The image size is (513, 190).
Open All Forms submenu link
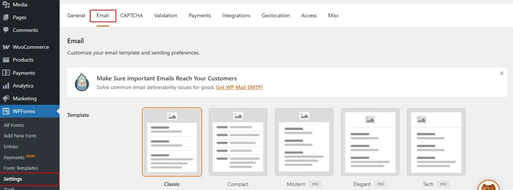pos(14,125)
